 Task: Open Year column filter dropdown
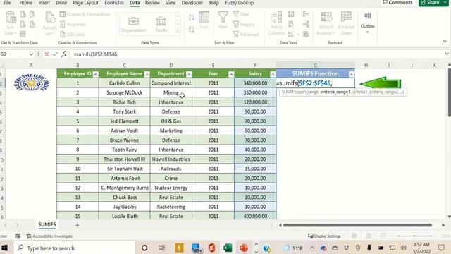[231, 74]
